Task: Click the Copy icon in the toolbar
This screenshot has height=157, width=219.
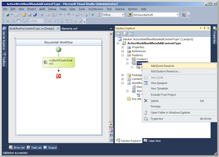Action: pyautogui.click(x=48, y=15)
